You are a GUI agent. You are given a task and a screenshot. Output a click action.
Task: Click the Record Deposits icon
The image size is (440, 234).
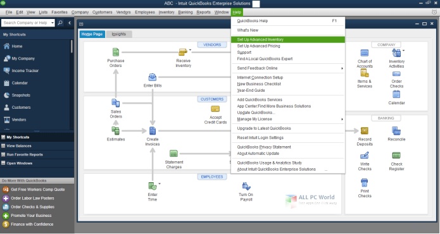point(364,130)
